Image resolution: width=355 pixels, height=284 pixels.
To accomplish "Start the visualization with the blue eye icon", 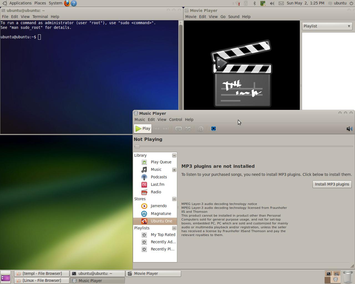I will tap(214, 129).
